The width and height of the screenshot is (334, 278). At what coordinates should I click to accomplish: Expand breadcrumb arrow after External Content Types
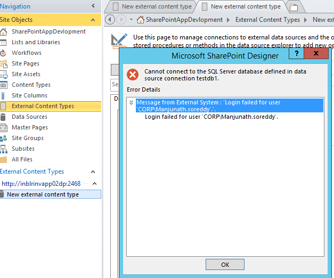pos(306,20)
